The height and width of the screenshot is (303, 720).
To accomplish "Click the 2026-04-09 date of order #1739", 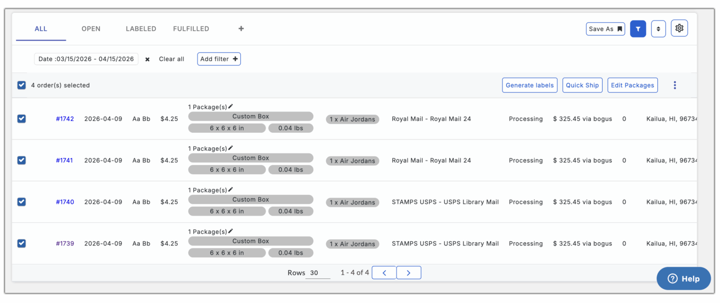I will click(103, 244).
